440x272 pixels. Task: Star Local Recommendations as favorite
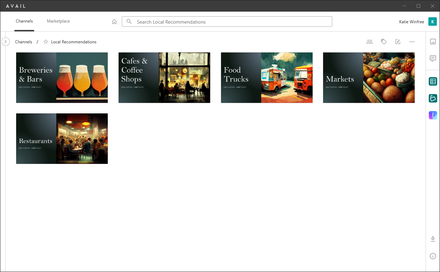[46, 42]
